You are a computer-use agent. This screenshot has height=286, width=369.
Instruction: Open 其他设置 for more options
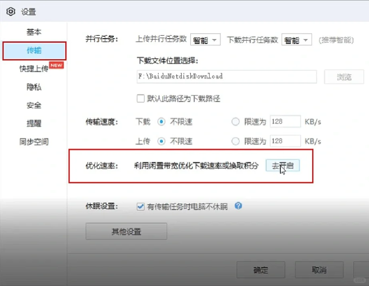[126, 231]
